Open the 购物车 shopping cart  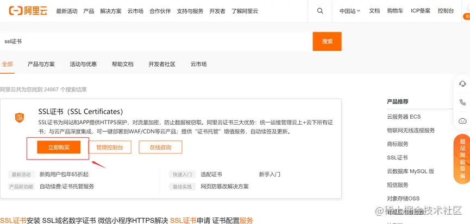tap(395, 11)
